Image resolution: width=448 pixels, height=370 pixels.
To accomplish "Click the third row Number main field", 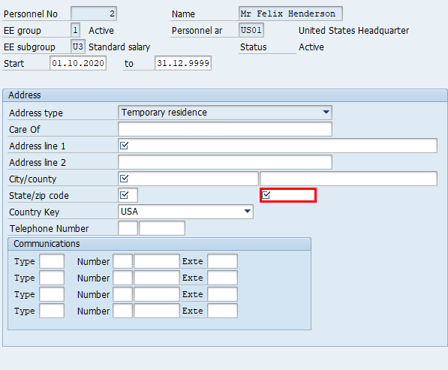I will point(157,294).
